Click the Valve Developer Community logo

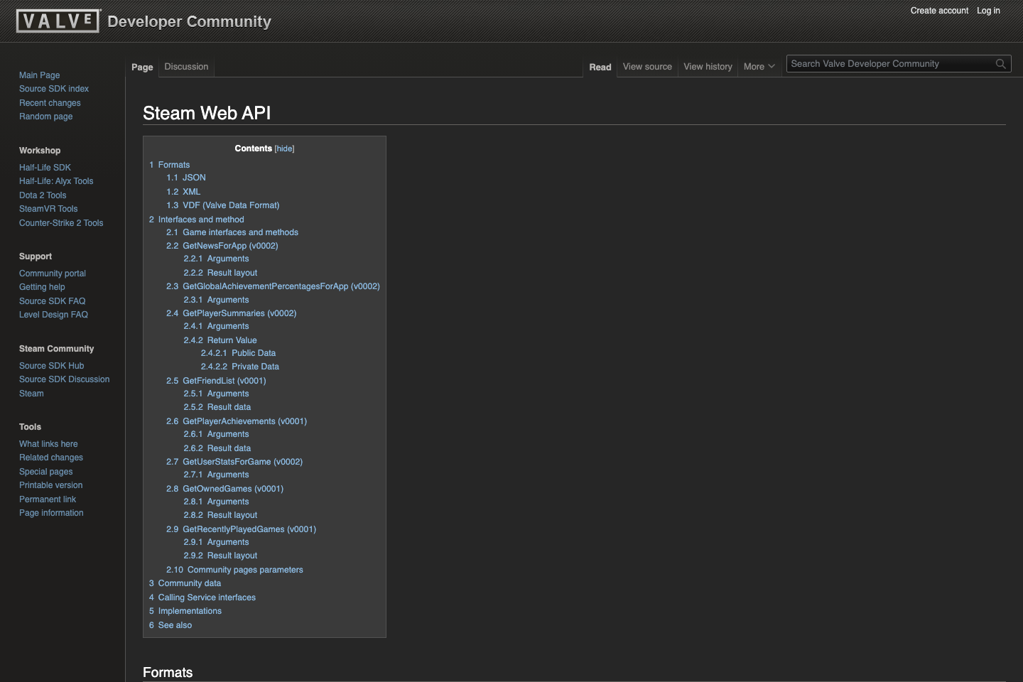pyautogui.click(x=58, y=21)
